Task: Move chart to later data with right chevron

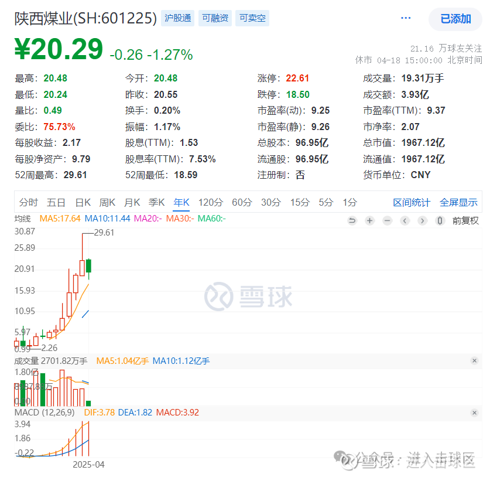Action: [x=422, y=221]
